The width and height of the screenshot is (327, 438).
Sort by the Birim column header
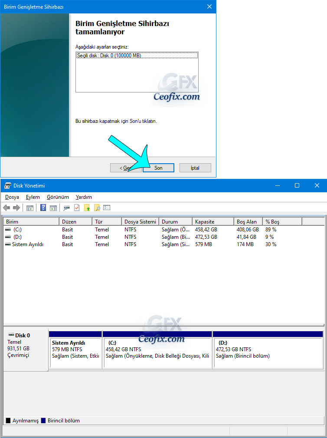[x=31, y=222]
